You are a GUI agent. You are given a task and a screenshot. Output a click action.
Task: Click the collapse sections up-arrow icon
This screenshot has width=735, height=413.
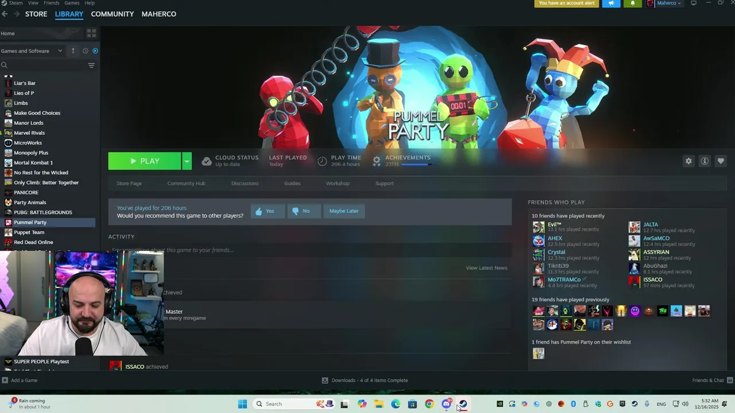pyautogui.click(x=73, y=51)
